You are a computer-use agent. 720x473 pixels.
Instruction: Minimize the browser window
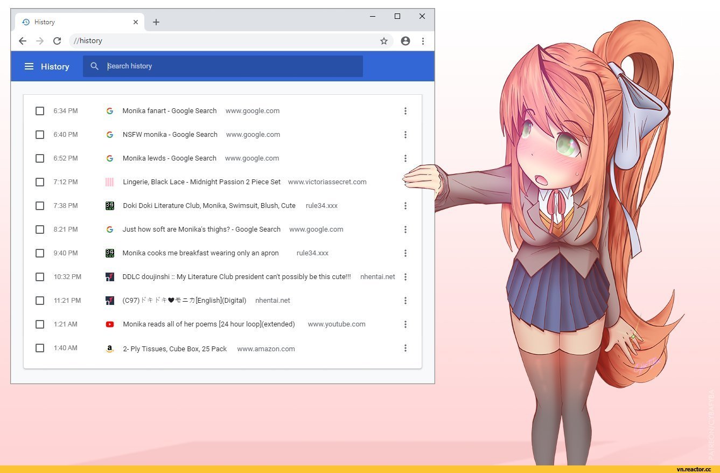pos(373,16)
